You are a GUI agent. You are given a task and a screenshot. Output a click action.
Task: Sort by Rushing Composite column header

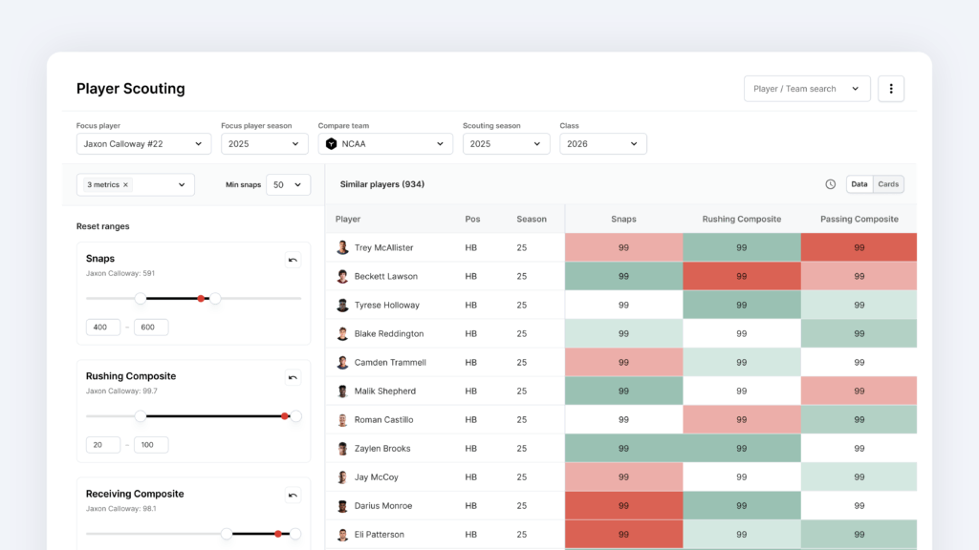pos(741,219)
